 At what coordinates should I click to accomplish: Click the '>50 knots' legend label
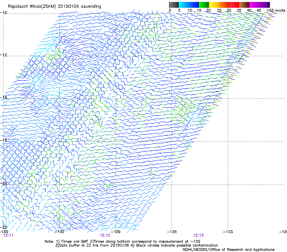[x=276, y=10]
